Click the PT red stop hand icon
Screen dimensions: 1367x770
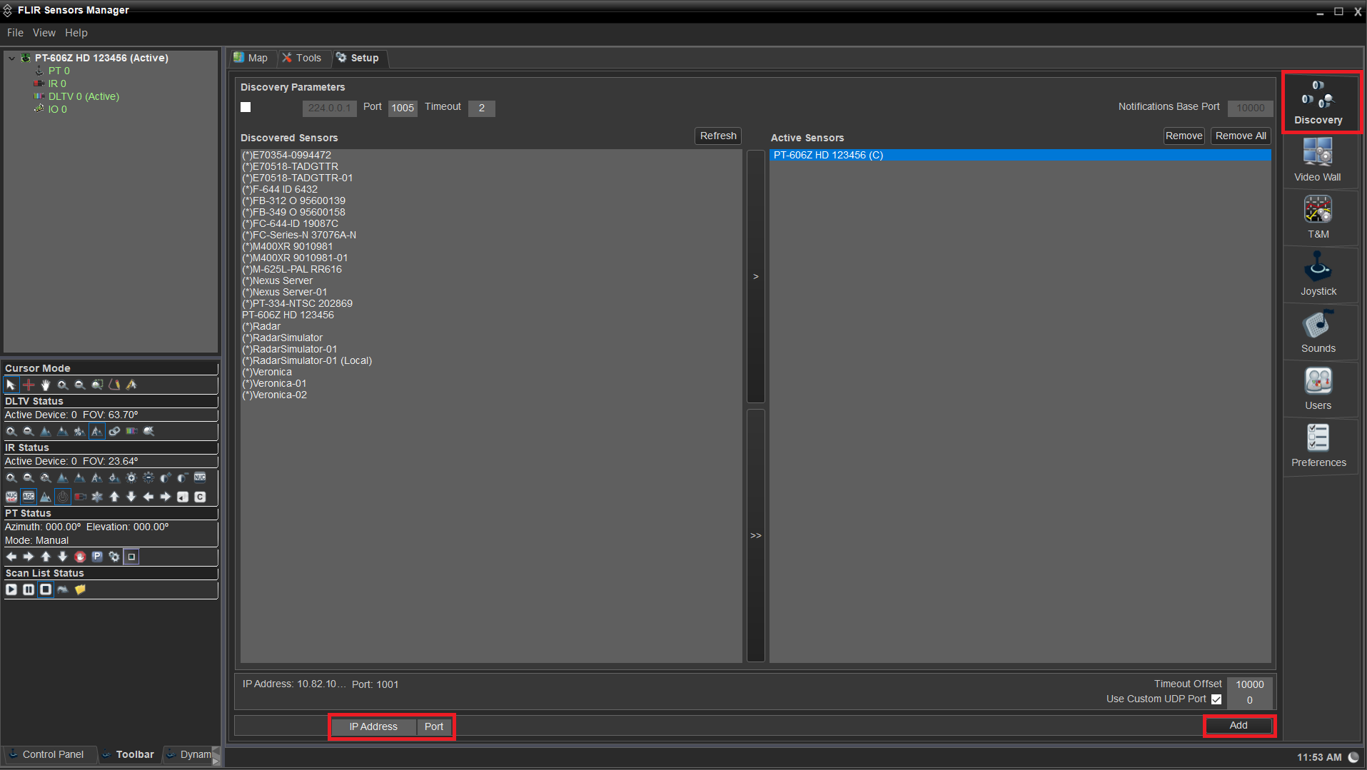tap(80, 557)
